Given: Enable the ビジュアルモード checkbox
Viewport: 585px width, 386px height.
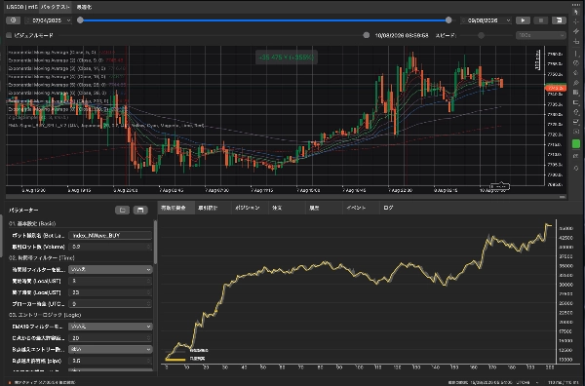Looking at the screenshot, I should [x=9, y=35].
